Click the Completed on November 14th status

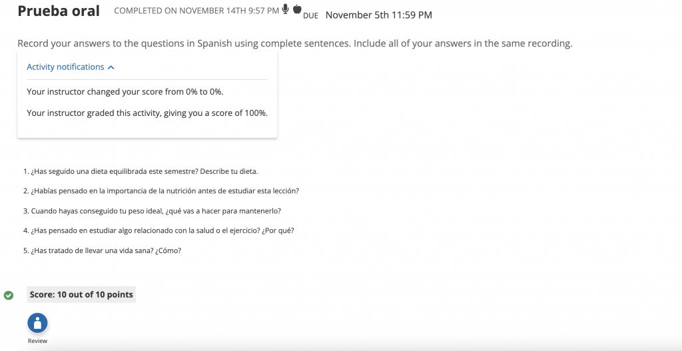(x=196, y=11)
